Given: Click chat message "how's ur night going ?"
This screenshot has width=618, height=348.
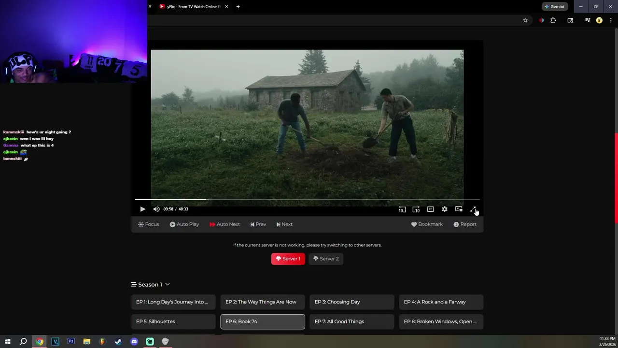Looking at the screenshot, I should click(x=49, y=132).
